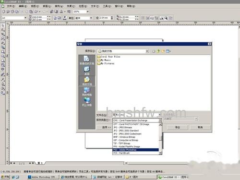Select the Rectangle tool in the toolbox
The width and height of the screenshot is (240, 180).
coord(3,52)
